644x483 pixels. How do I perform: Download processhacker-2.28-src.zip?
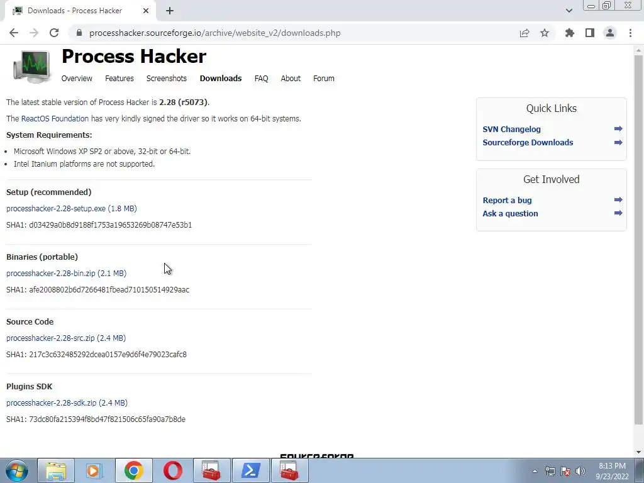pyautogui.click(x=65, y=338)
